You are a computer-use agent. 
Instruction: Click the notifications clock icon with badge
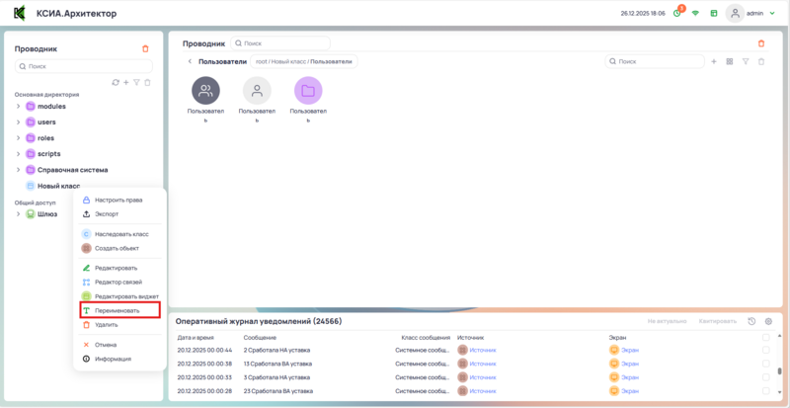[676, 13]
